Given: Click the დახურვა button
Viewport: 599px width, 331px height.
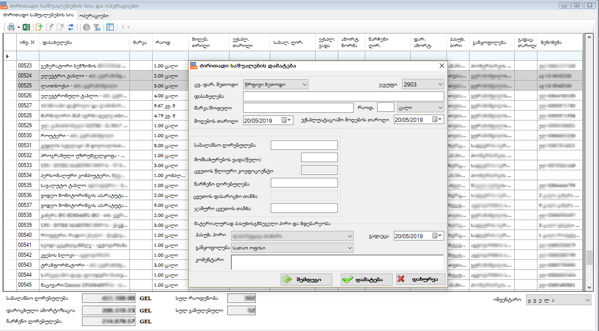Looking at the screenshot, I should (420, 279).
